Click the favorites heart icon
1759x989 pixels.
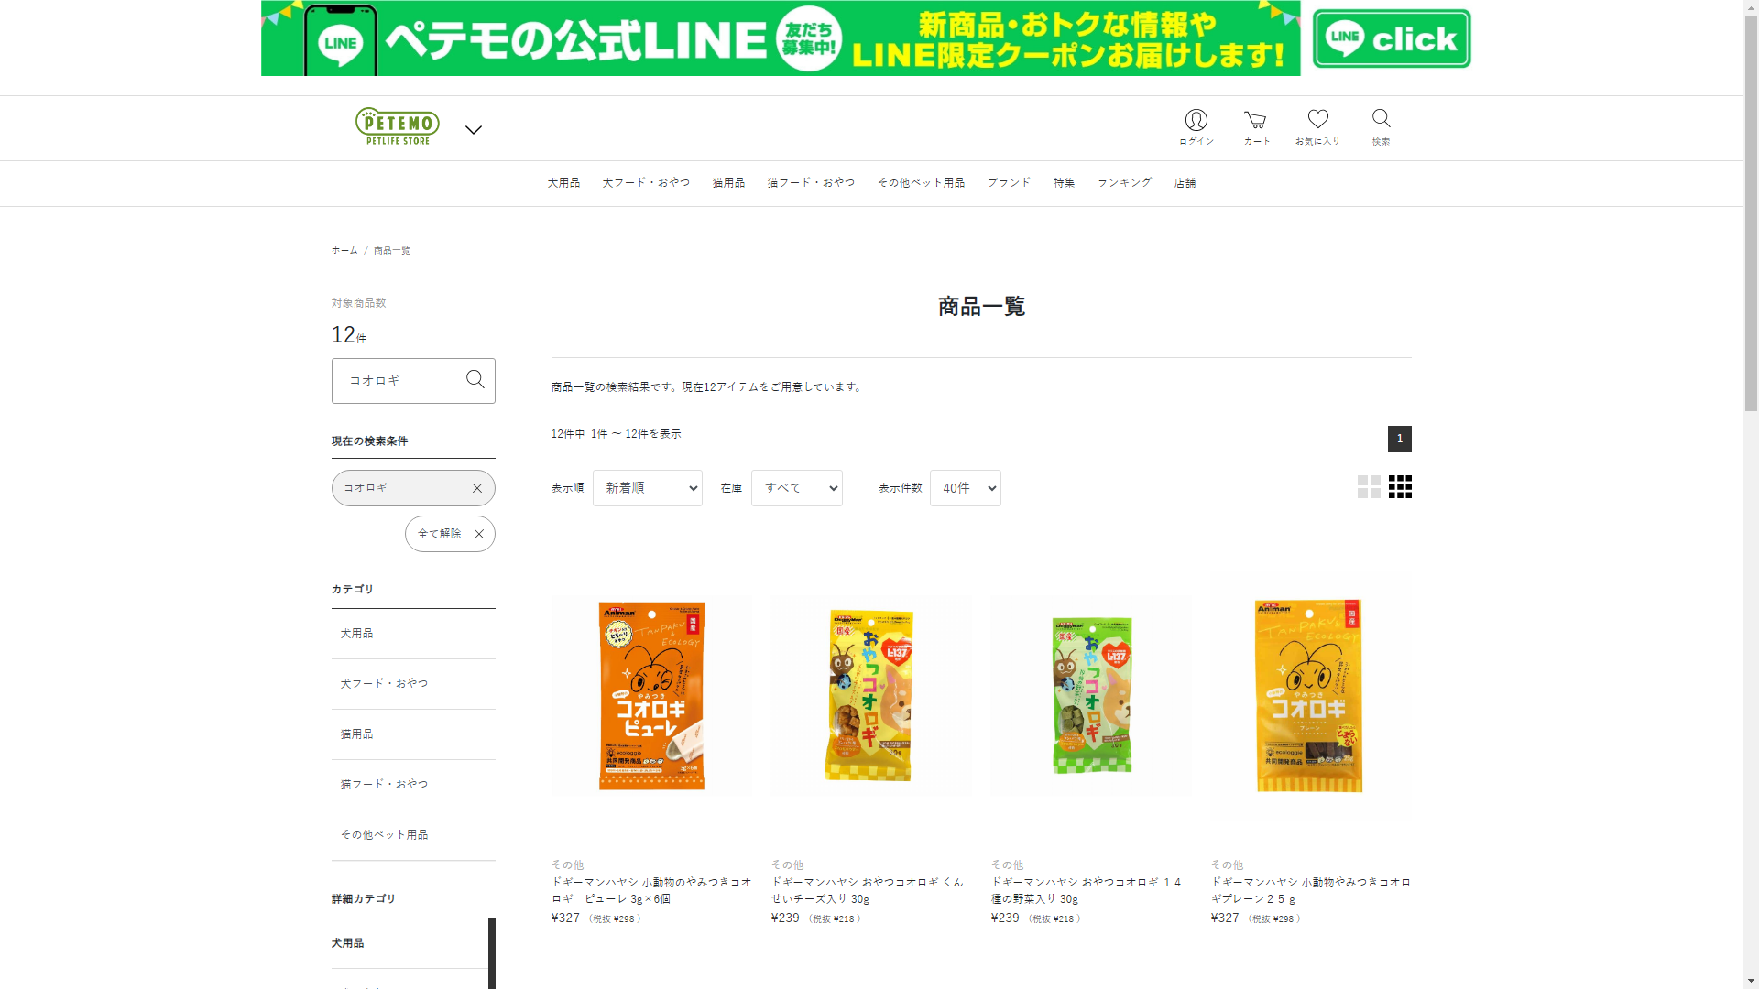(x=1317, y=120)
